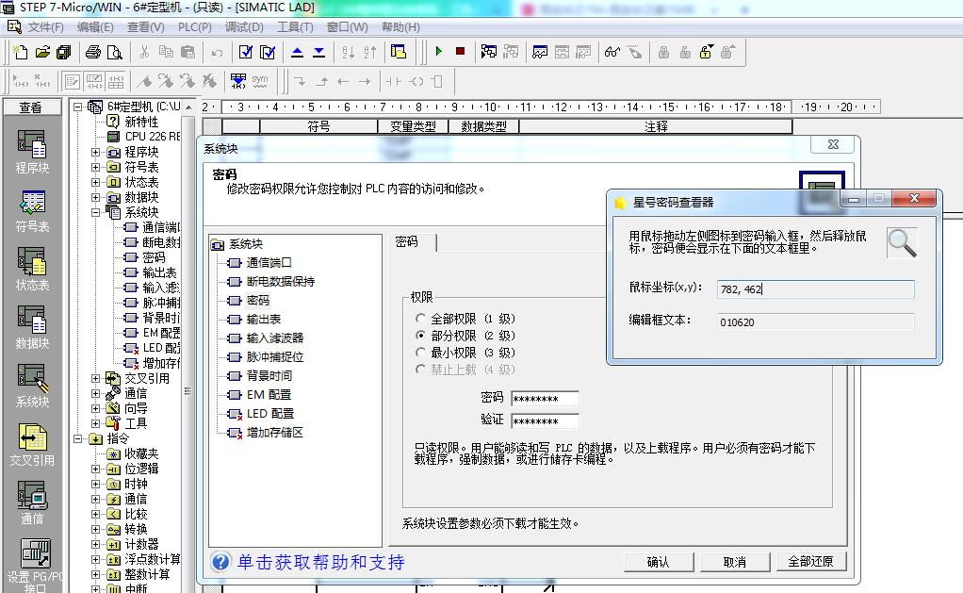Screen dimensions: 963x593
Task: Expand the 位逻辑 instruction folder
Action: [x=96, y=469]
